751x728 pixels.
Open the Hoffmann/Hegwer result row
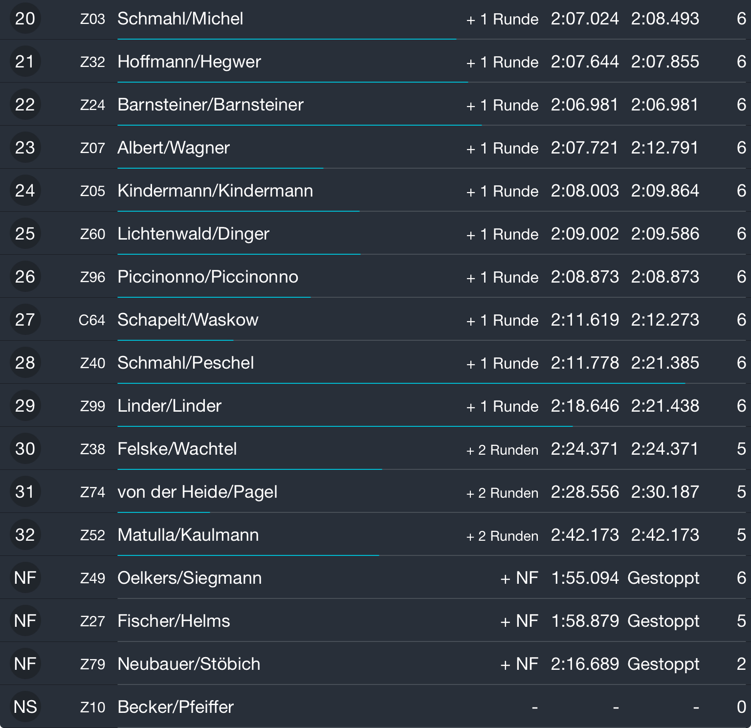[189, 62]
